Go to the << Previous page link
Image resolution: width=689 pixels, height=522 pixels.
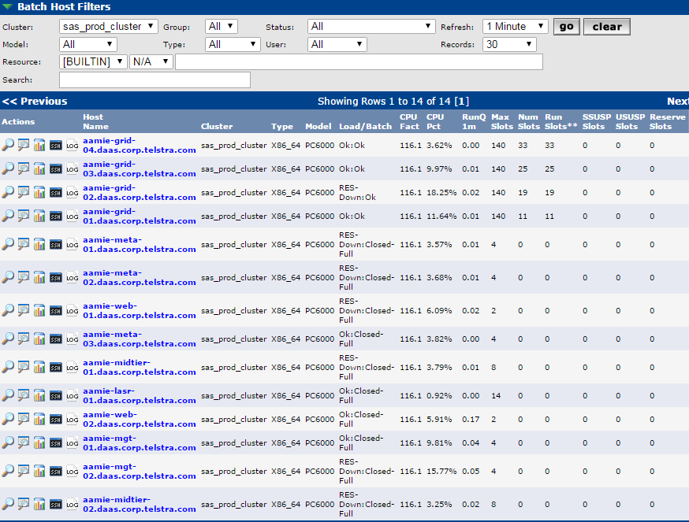tap(35, 101)
